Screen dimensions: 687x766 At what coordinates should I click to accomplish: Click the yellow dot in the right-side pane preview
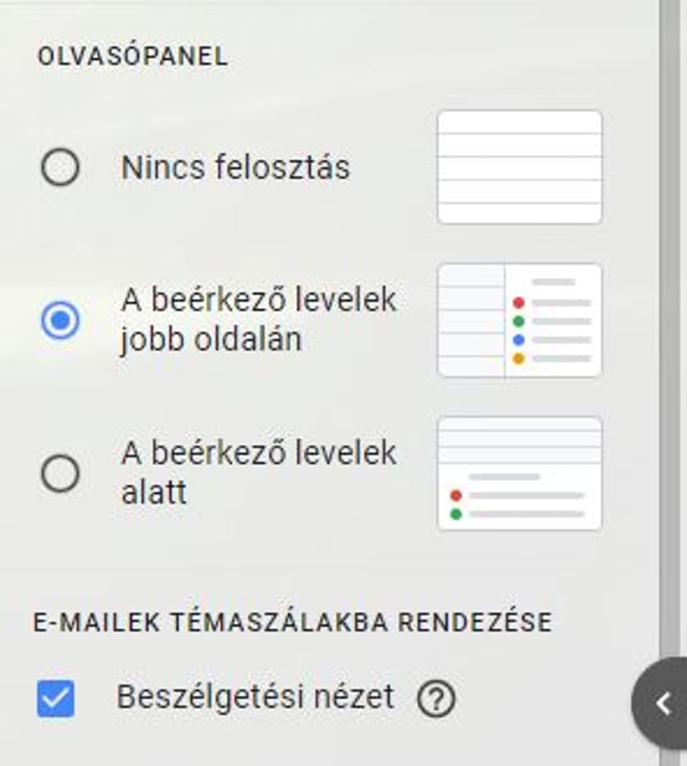tap(518, 359)
